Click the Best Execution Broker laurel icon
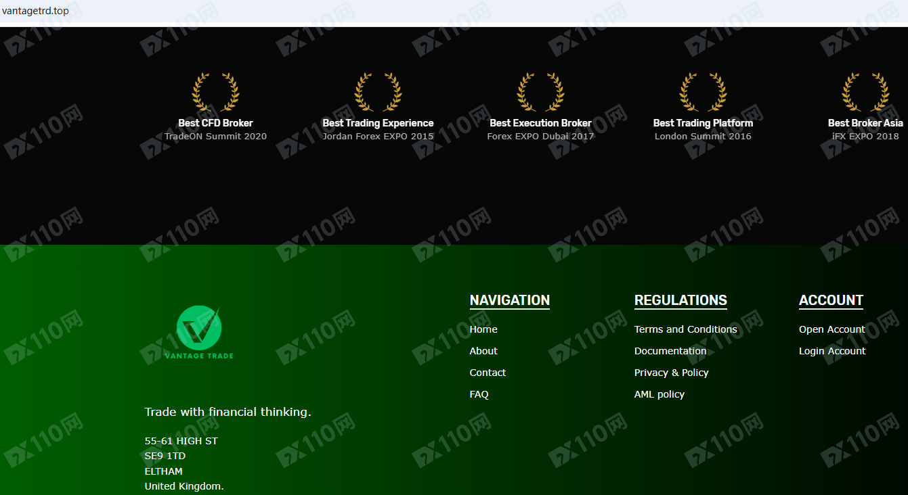 pos(540,92)
